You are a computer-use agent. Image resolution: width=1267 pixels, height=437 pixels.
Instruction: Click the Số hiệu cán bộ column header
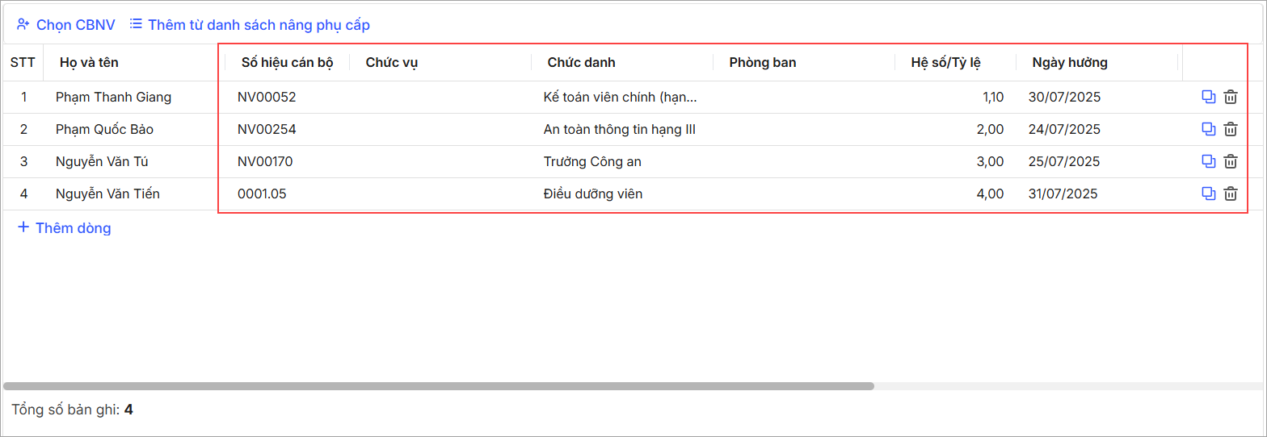tap(288, 62)
